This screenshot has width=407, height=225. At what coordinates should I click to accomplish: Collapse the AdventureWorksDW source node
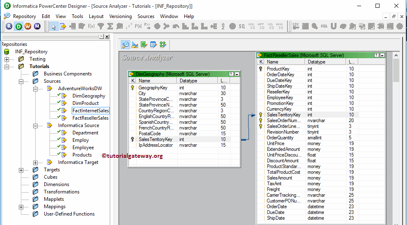point(36,89)
